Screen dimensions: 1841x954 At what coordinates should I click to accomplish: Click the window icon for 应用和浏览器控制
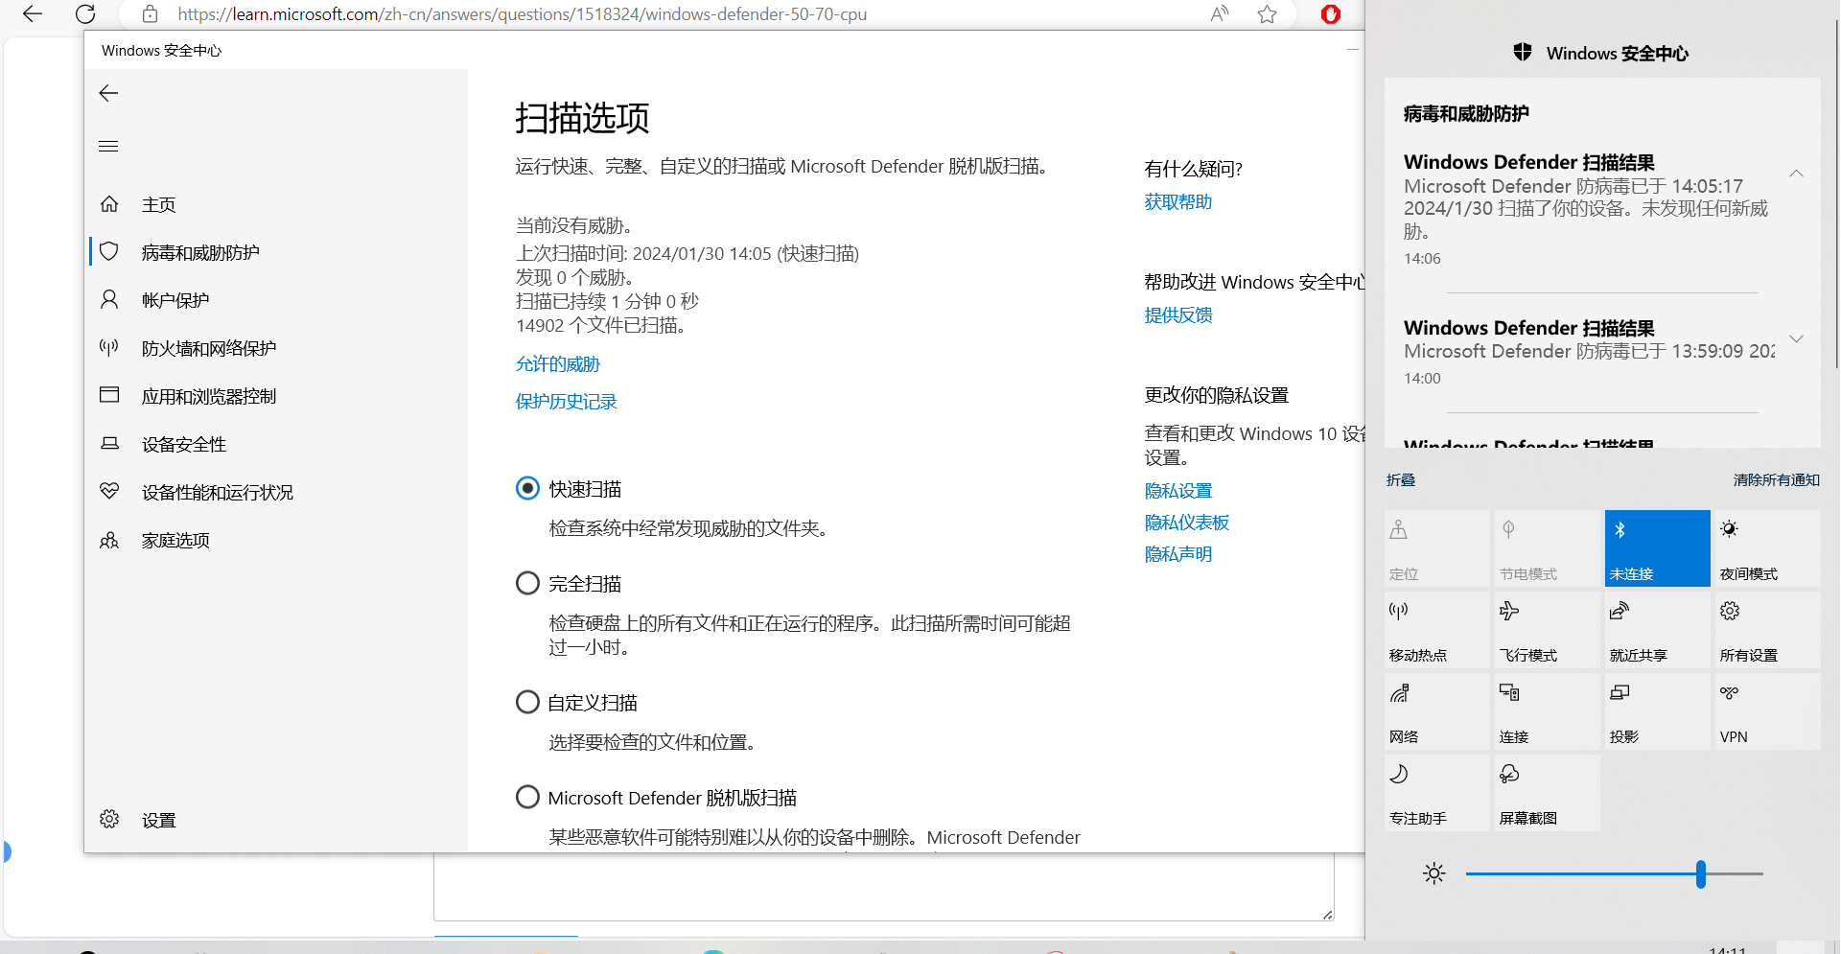tap(109, 395)
